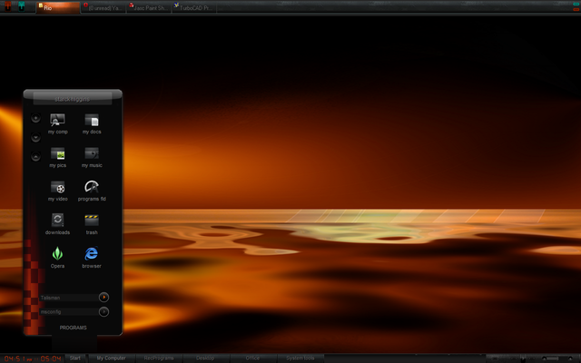Open the programs fld icon
Screen dimensions: 581x363
[92, 187]
